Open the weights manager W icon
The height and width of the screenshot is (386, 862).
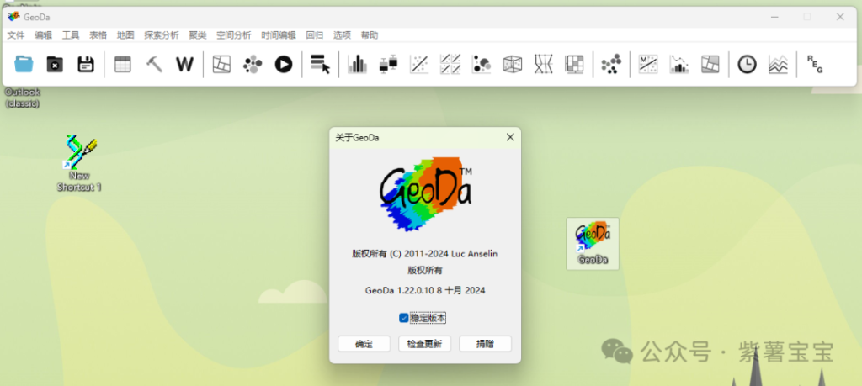[184, 64]
